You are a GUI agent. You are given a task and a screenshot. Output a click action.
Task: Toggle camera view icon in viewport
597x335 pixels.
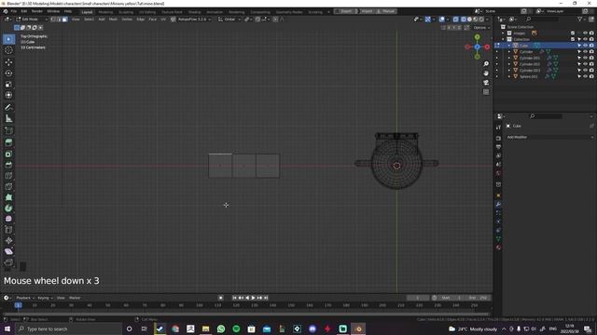tap(486, 83)
